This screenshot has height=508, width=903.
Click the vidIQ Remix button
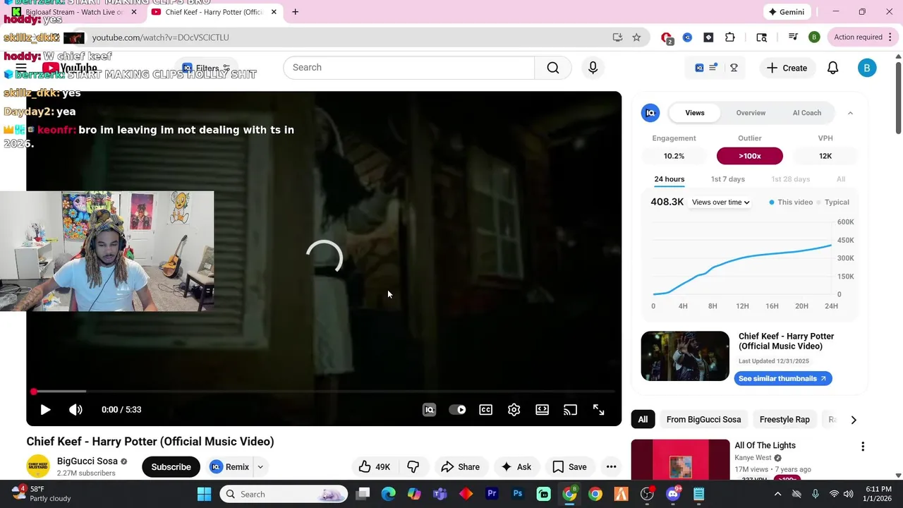(230, 466)
